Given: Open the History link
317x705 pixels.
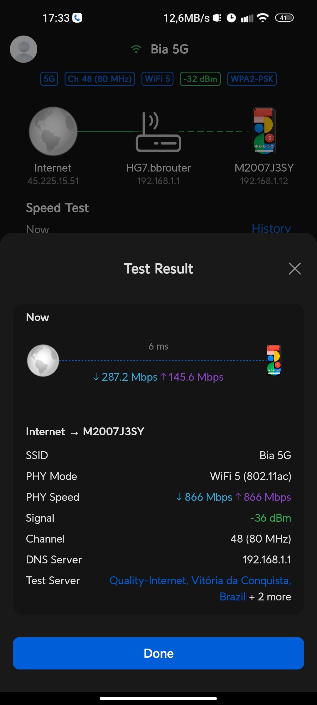Looking at the screenshot, I should click(x=271, y=228).
